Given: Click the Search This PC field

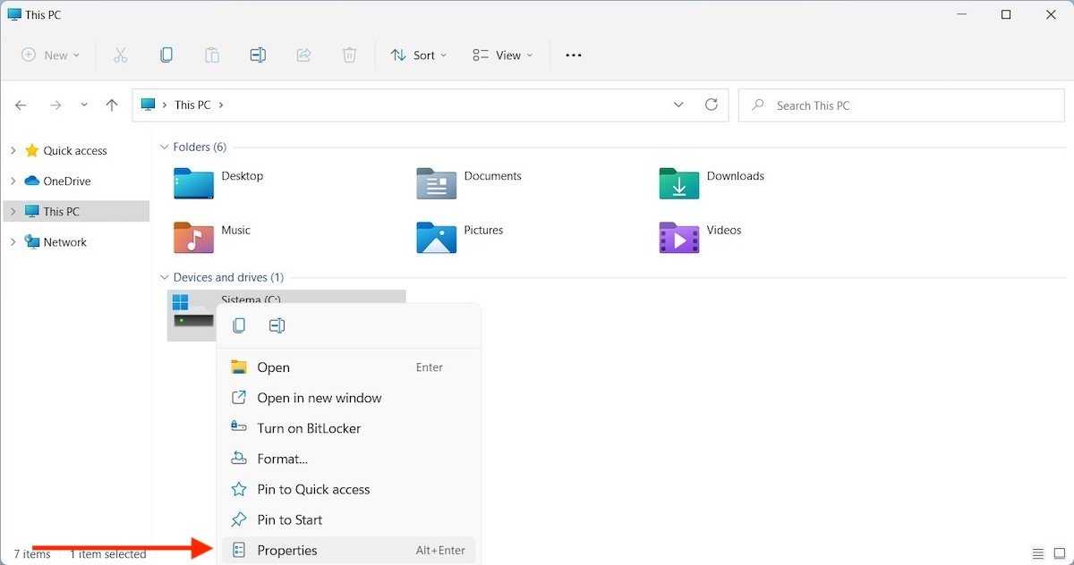Looking at the screenshot, I should pyautogui.click(x=904, y=105).
